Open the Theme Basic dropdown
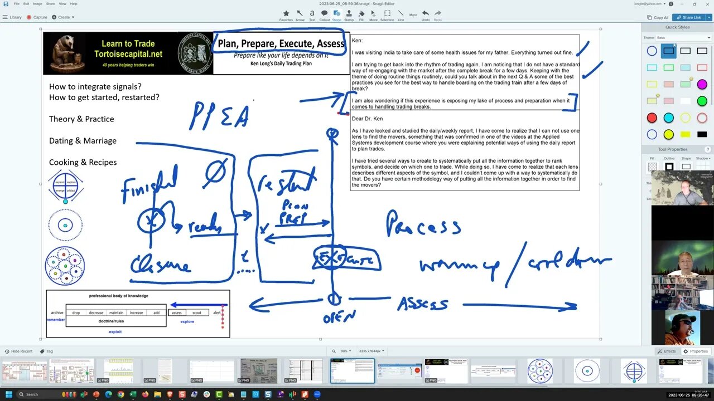The image size is (714, 401). [684, 38]
